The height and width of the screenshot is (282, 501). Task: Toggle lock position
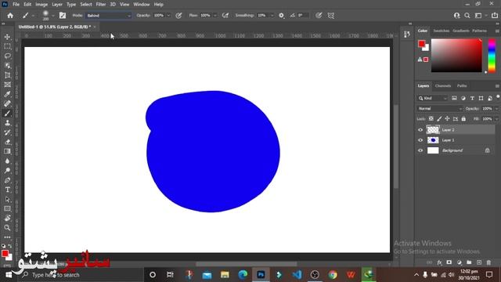[x=447, y=118]
